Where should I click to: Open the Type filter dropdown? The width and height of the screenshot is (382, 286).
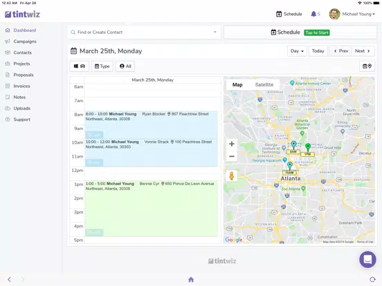coord(102,66)
